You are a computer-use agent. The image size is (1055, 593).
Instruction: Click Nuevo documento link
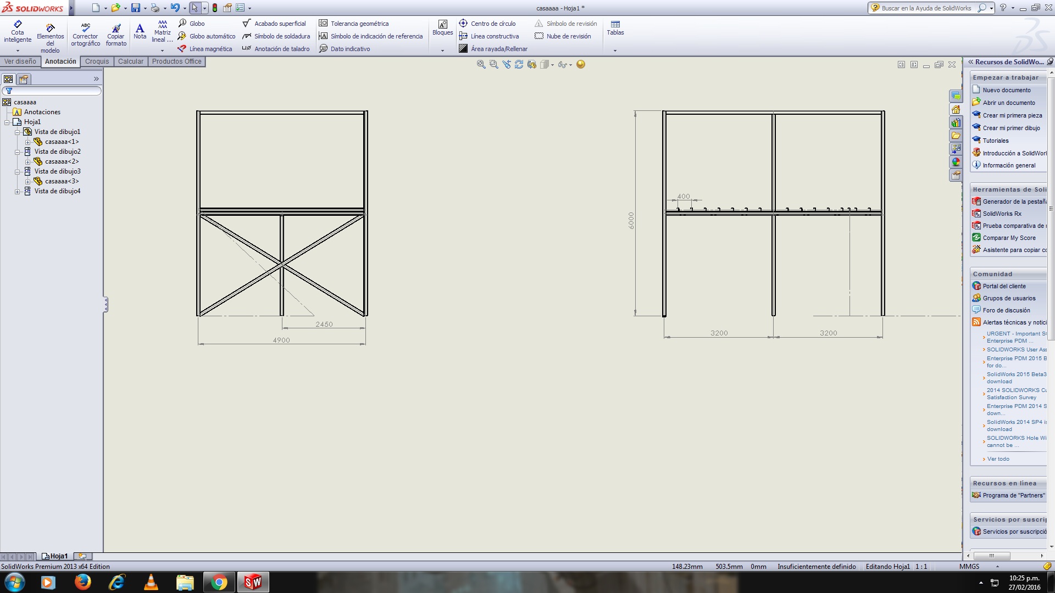pos(1006,90)
